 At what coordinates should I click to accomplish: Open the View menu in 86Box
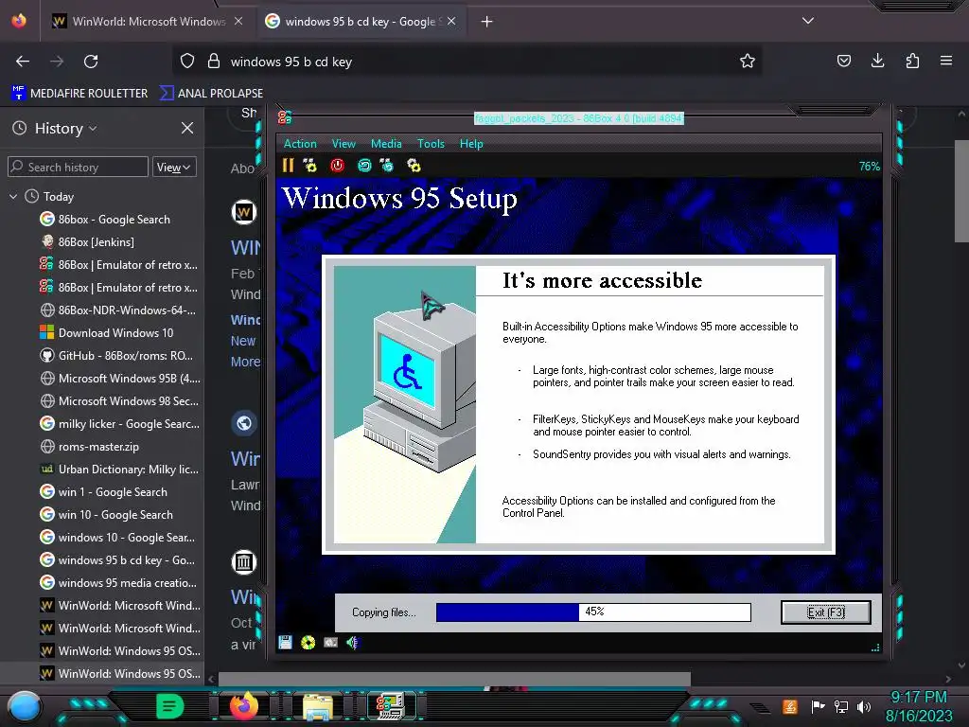344,144
